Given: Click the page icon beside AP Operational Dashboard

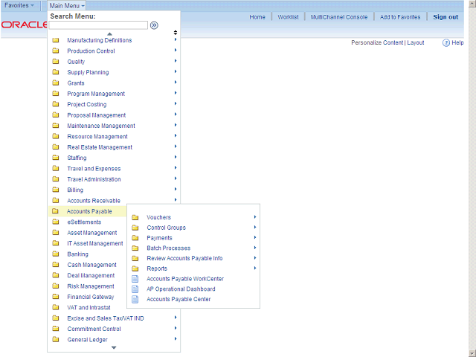Looking at the screenshot, I should pos(135,289).
